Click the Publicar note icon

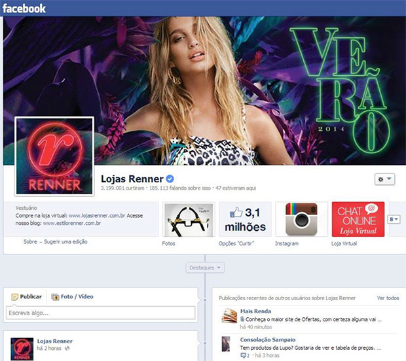pos(15,297)
